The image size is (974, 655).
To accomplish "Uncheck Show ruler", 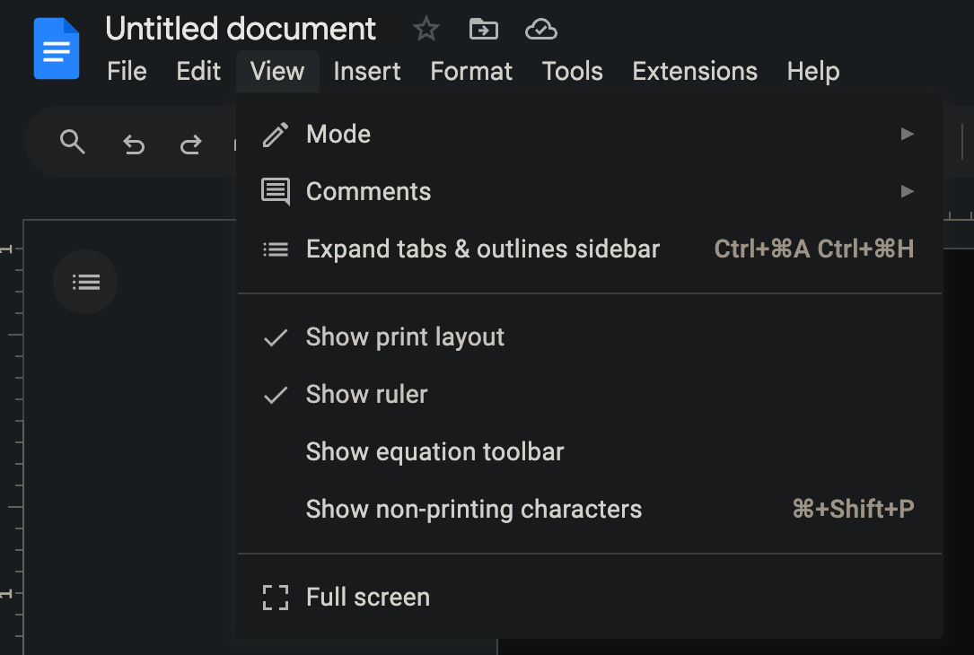I will 366,394.
